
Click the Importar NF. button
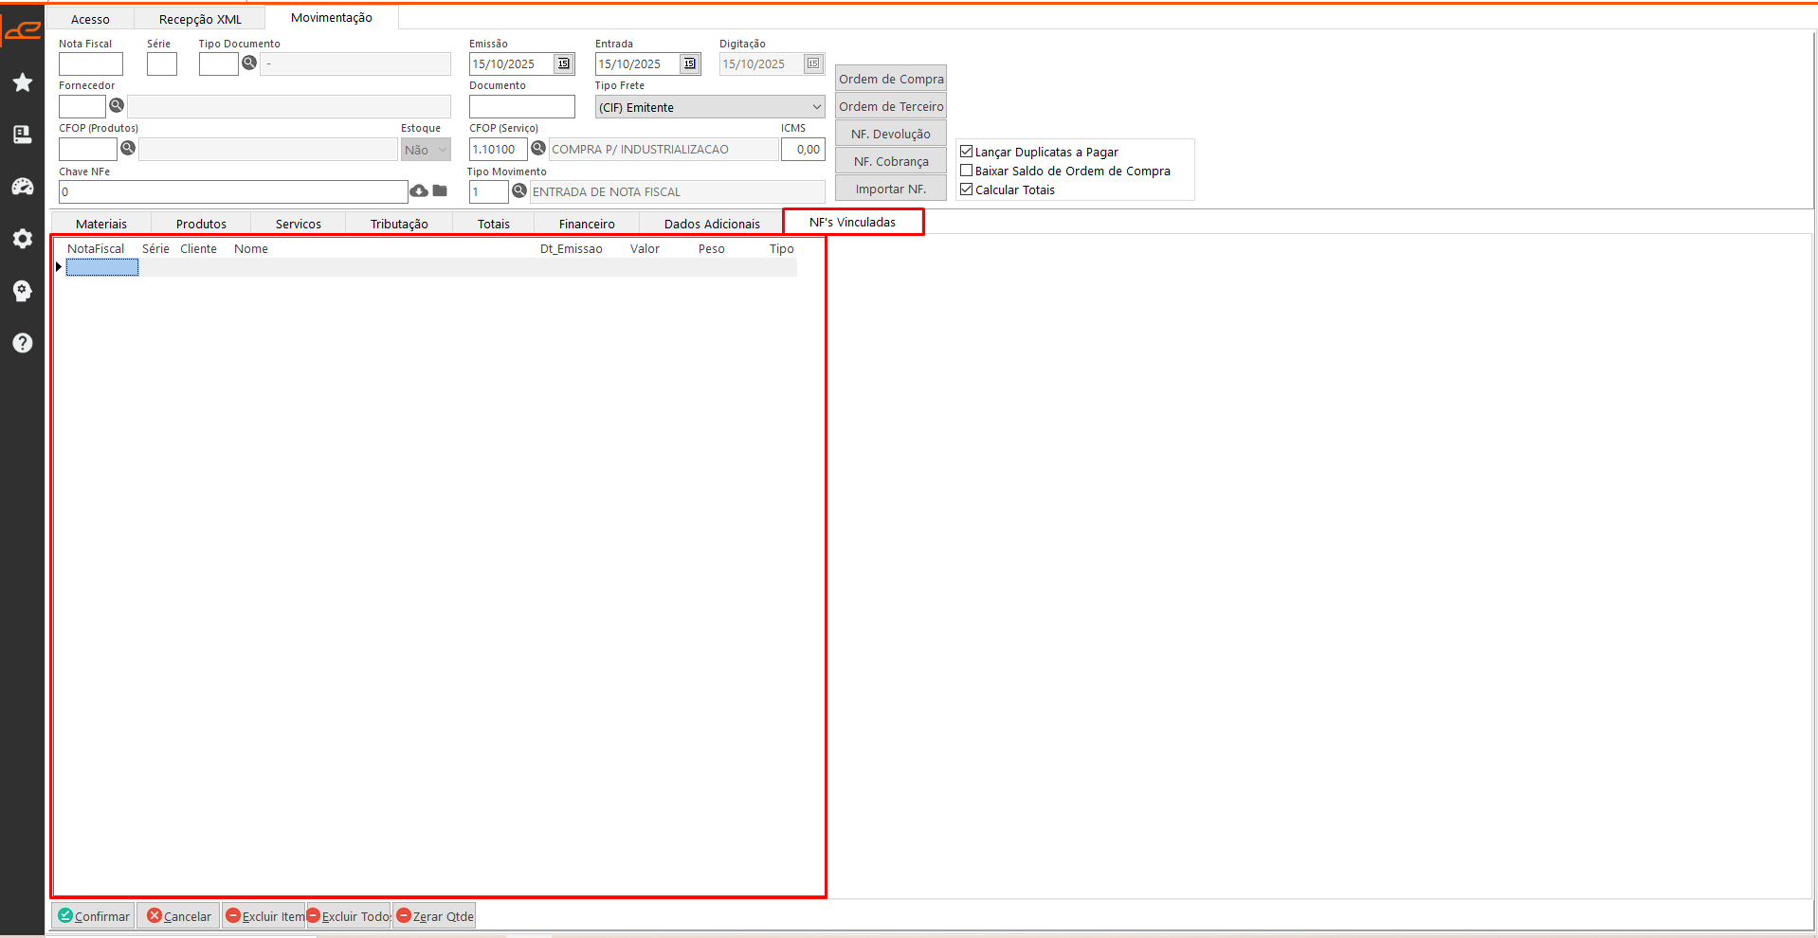tap(890, 189)
